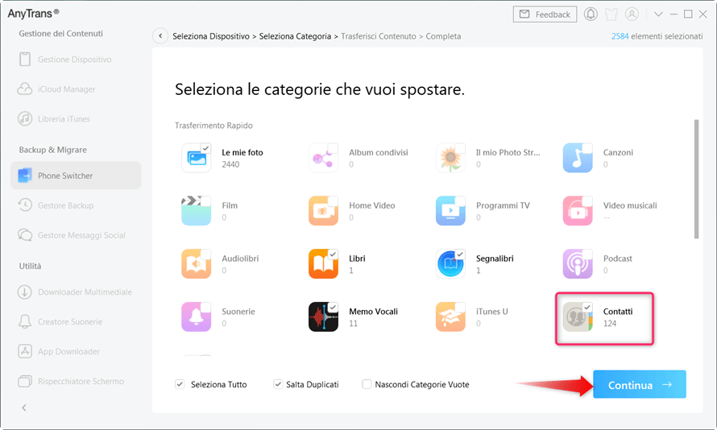Enable Nascondi Categorie Vuote checkbox
The height and width of the screenshot is (430, 717).
coord(367,384)
